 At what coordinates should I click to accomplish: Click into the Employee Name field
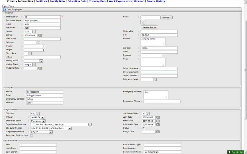(42, 21)
